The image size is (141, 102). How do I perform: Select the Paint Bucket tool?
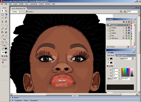(6, 32)
